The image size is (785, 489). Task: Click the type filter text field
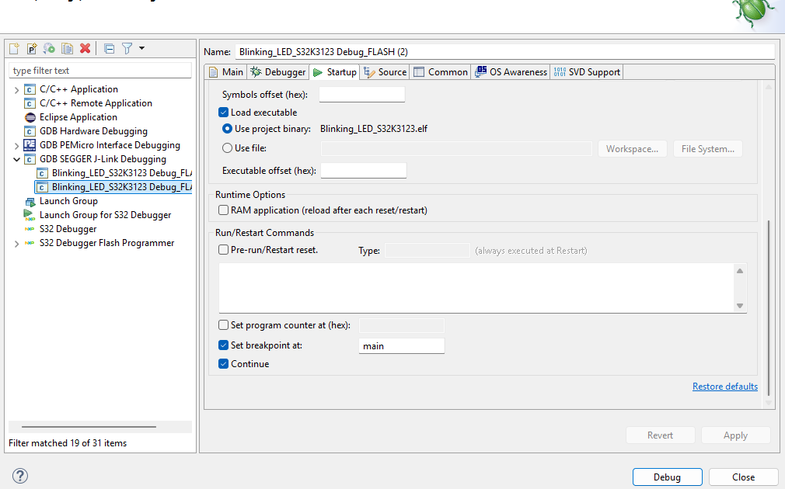point(100,71)
